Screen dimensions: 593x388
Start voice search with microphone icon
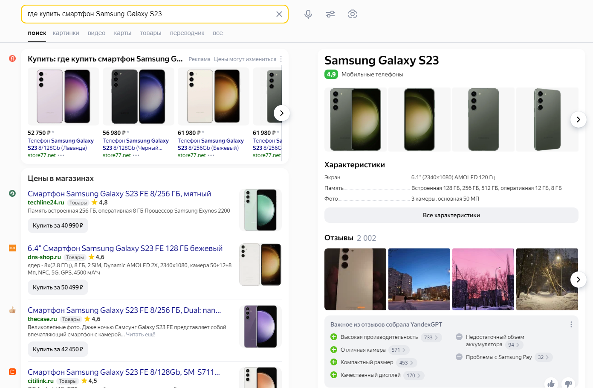pyautogui.click(x=308, y=14)
